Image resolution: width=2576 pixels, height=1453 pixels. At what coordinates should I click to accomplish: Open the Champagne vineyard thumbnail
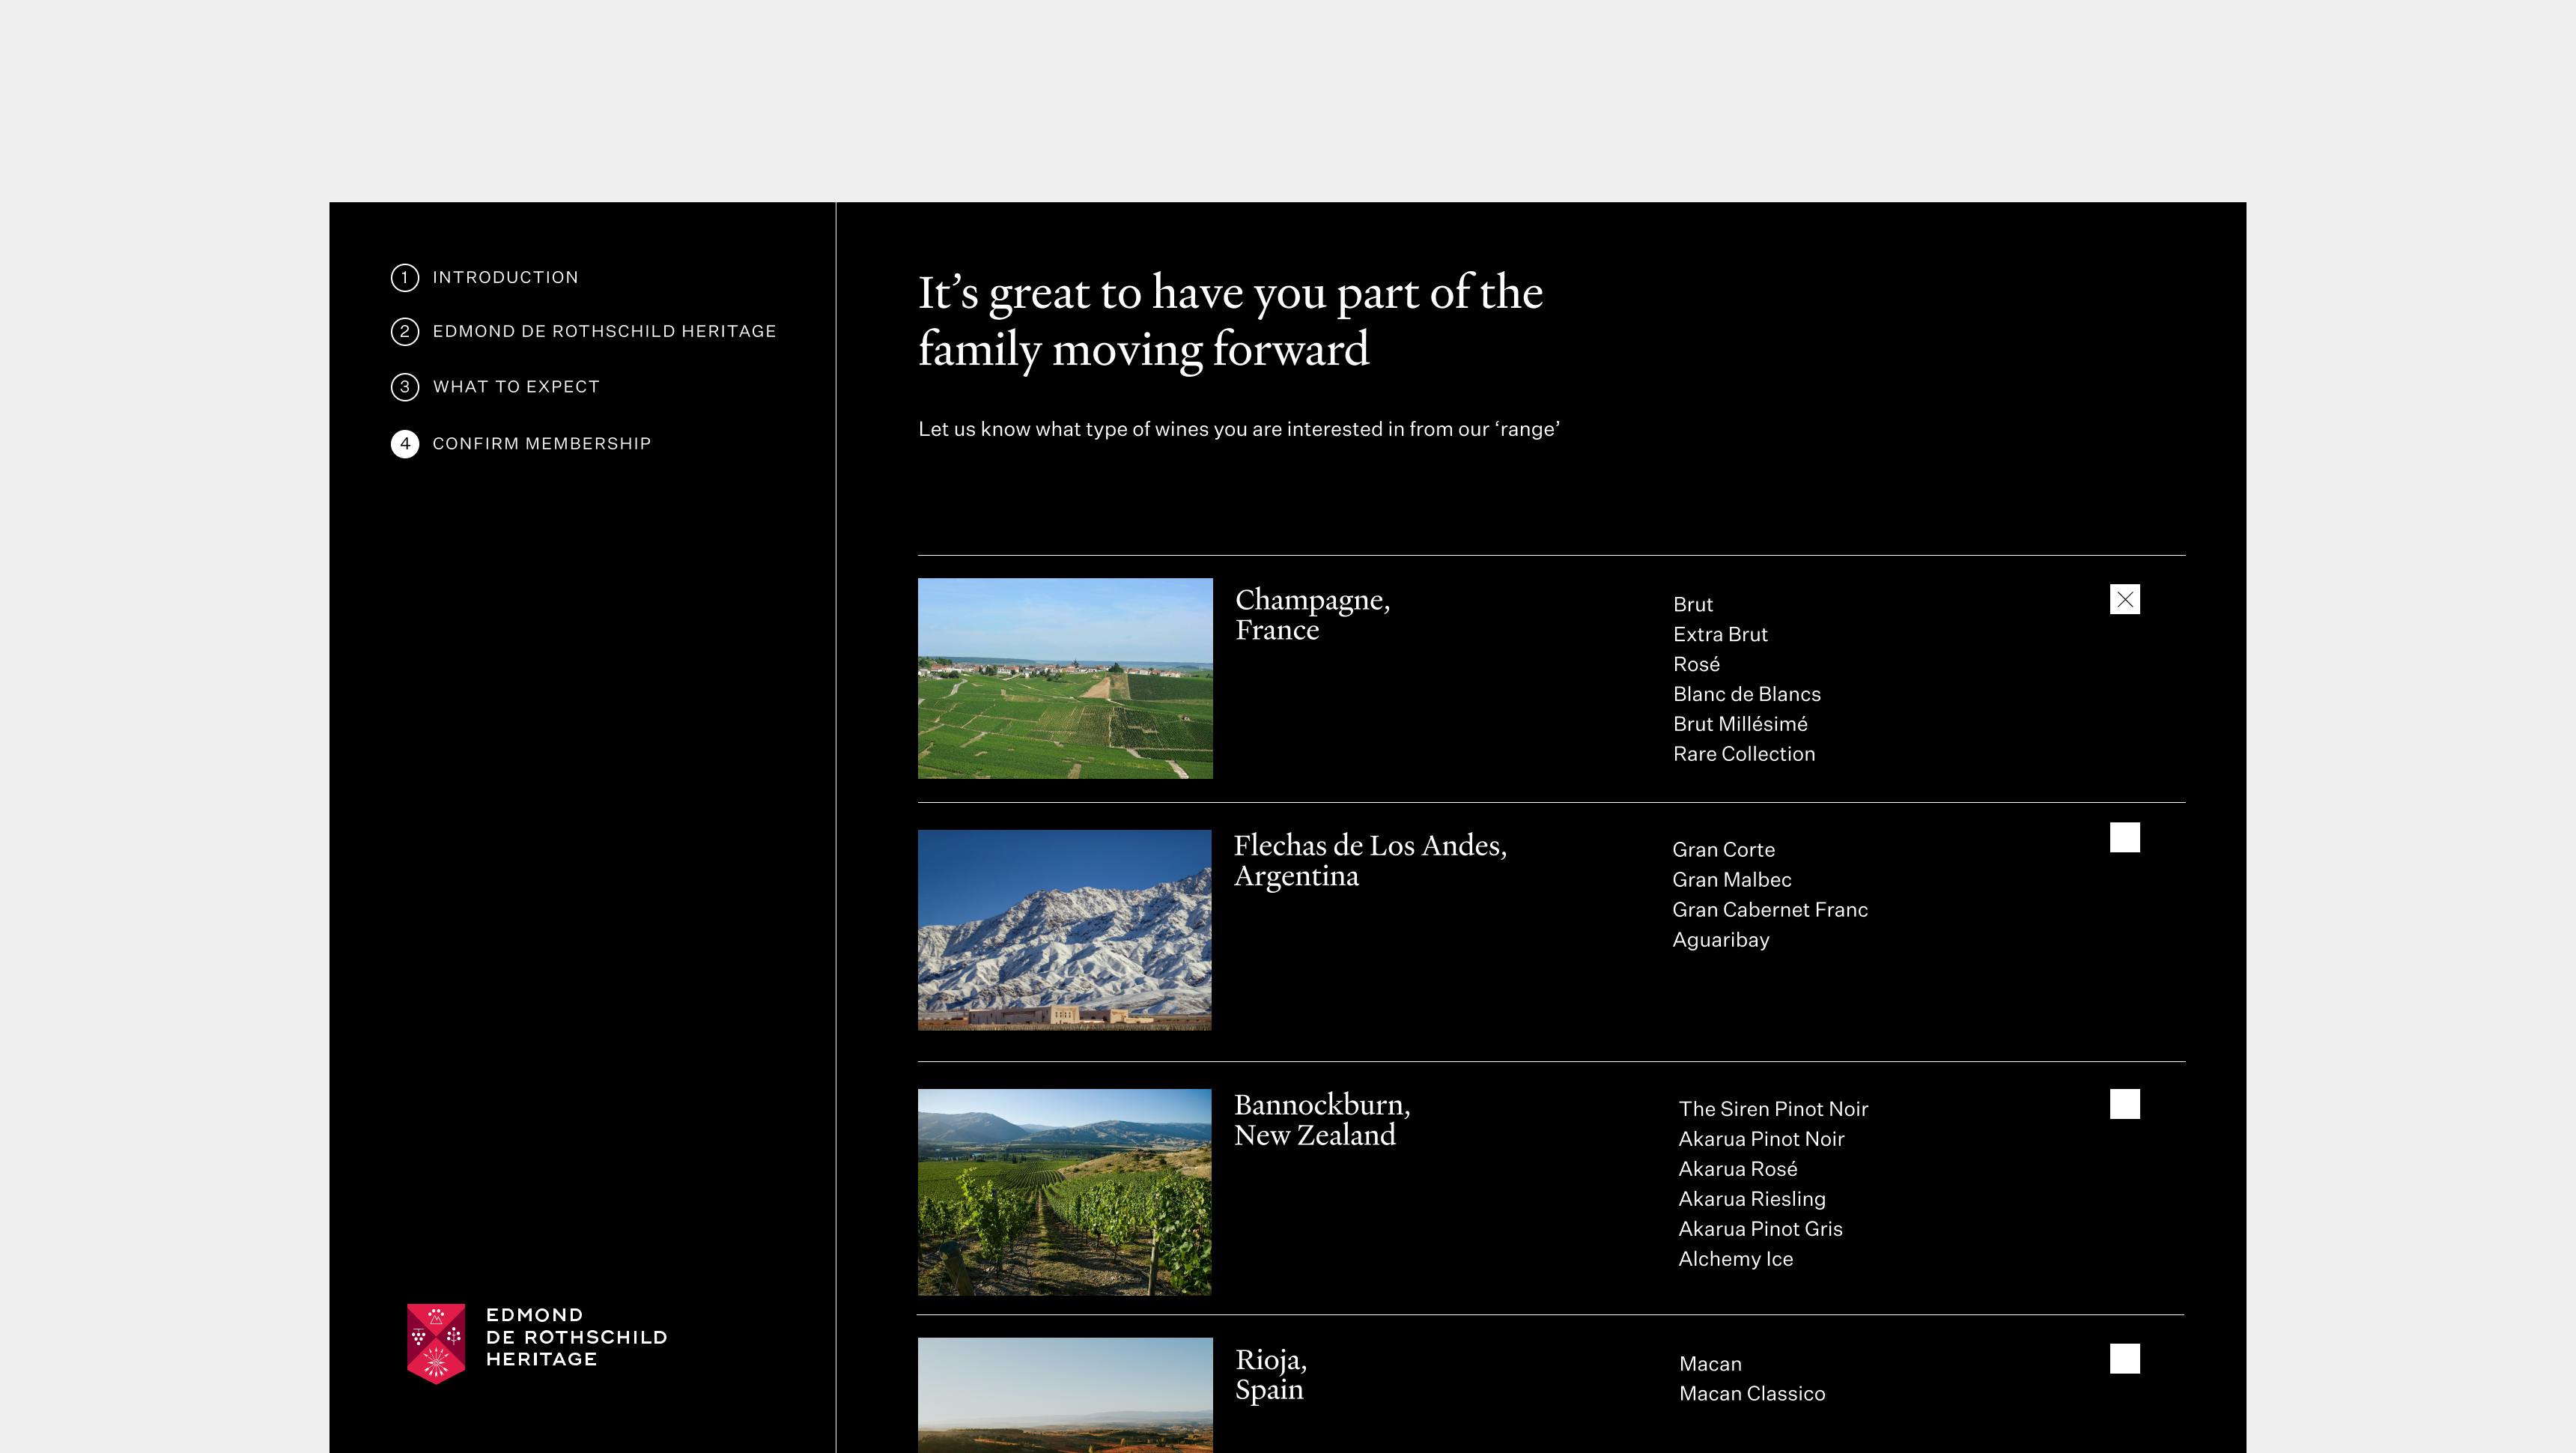[1065, 678]
